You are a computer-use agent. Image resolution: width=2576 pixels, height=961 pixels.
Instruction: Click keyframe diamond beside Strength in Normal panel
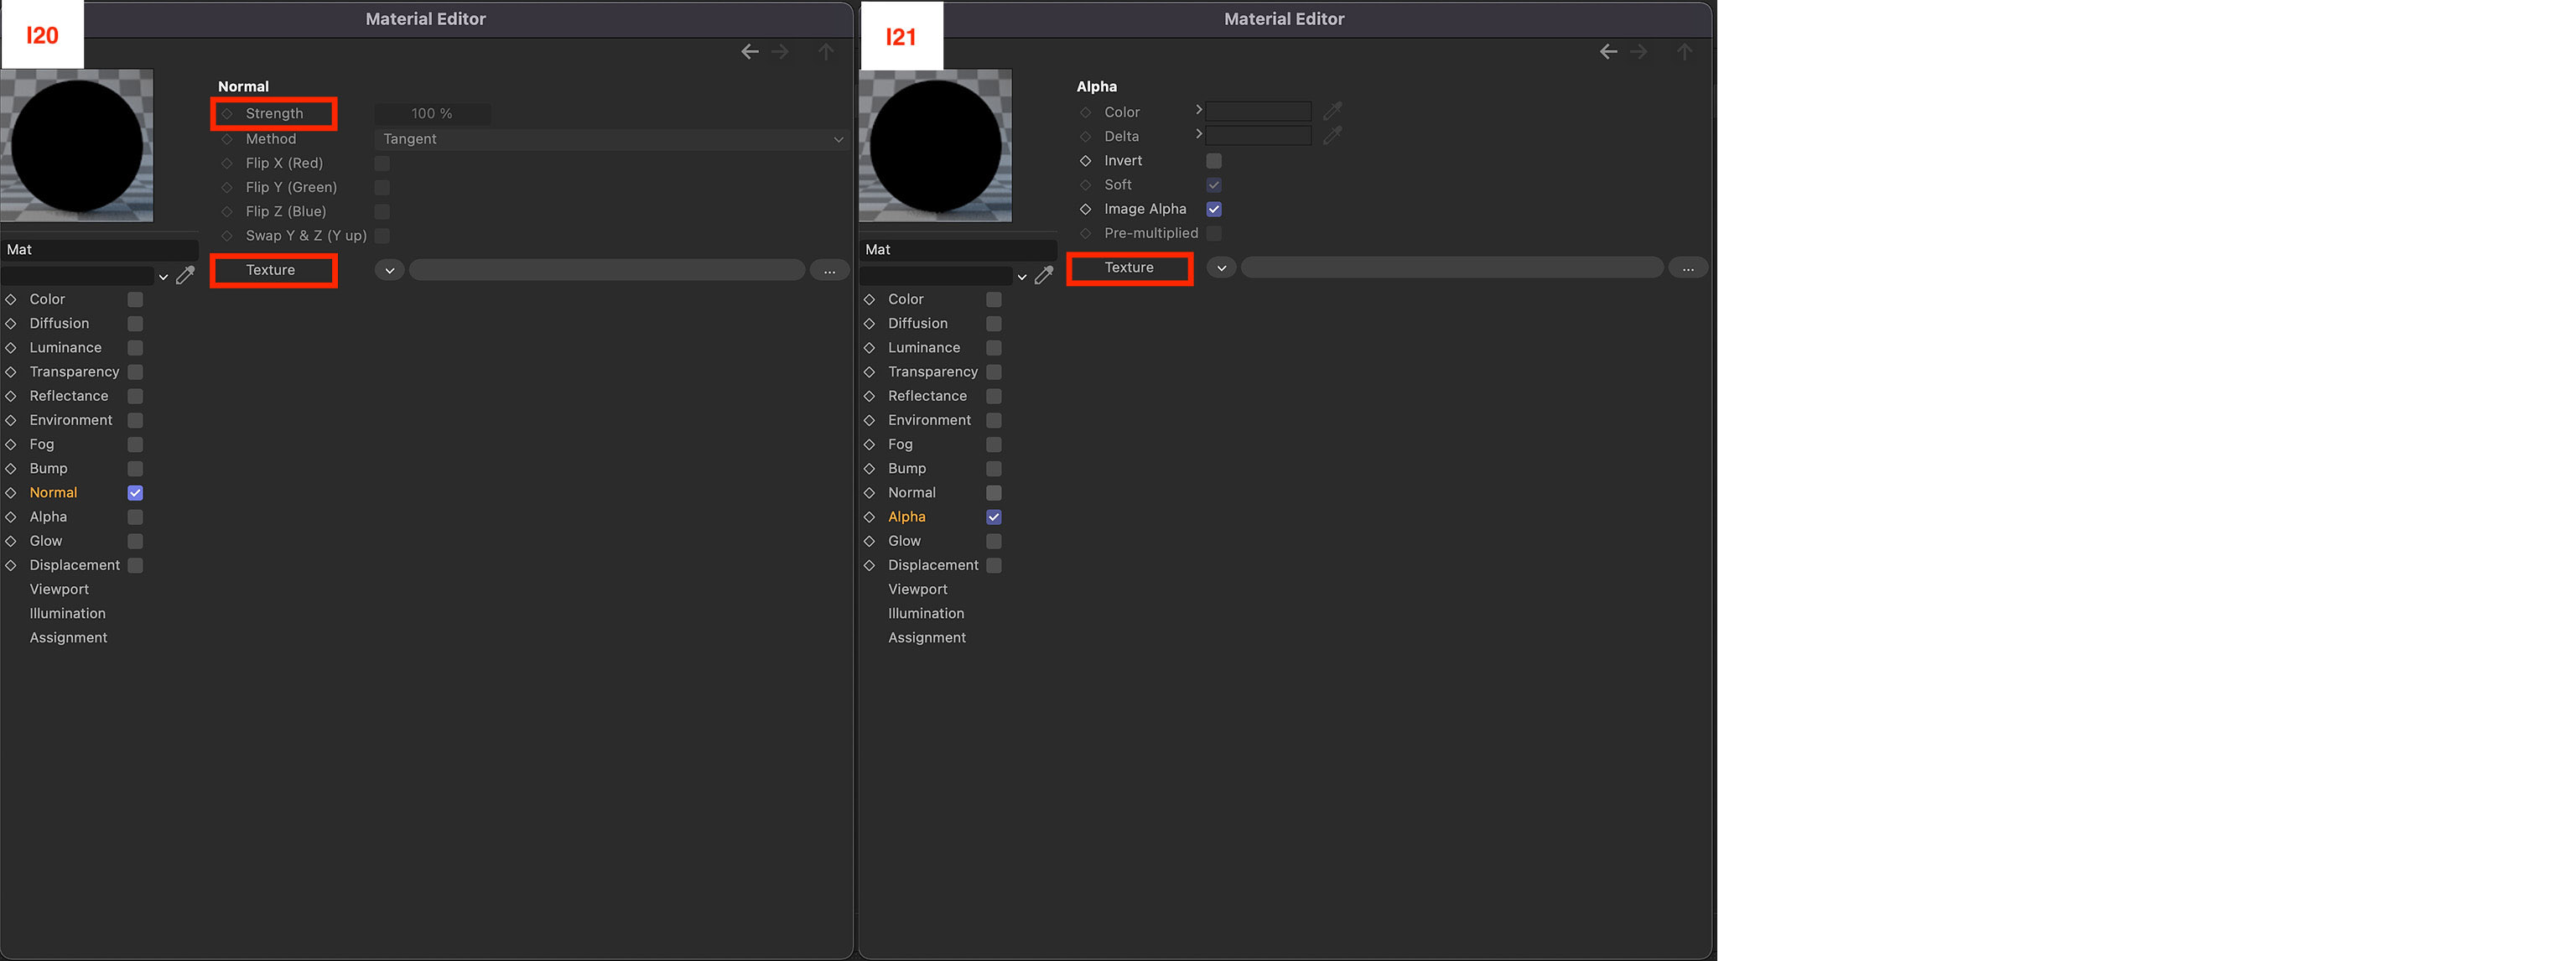click(x=227, y=114)
